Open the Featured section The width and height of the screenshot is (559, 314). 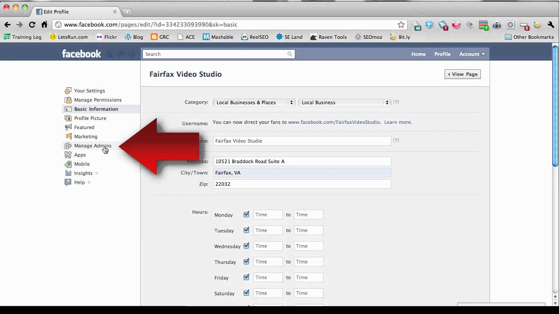coord(84,127)
